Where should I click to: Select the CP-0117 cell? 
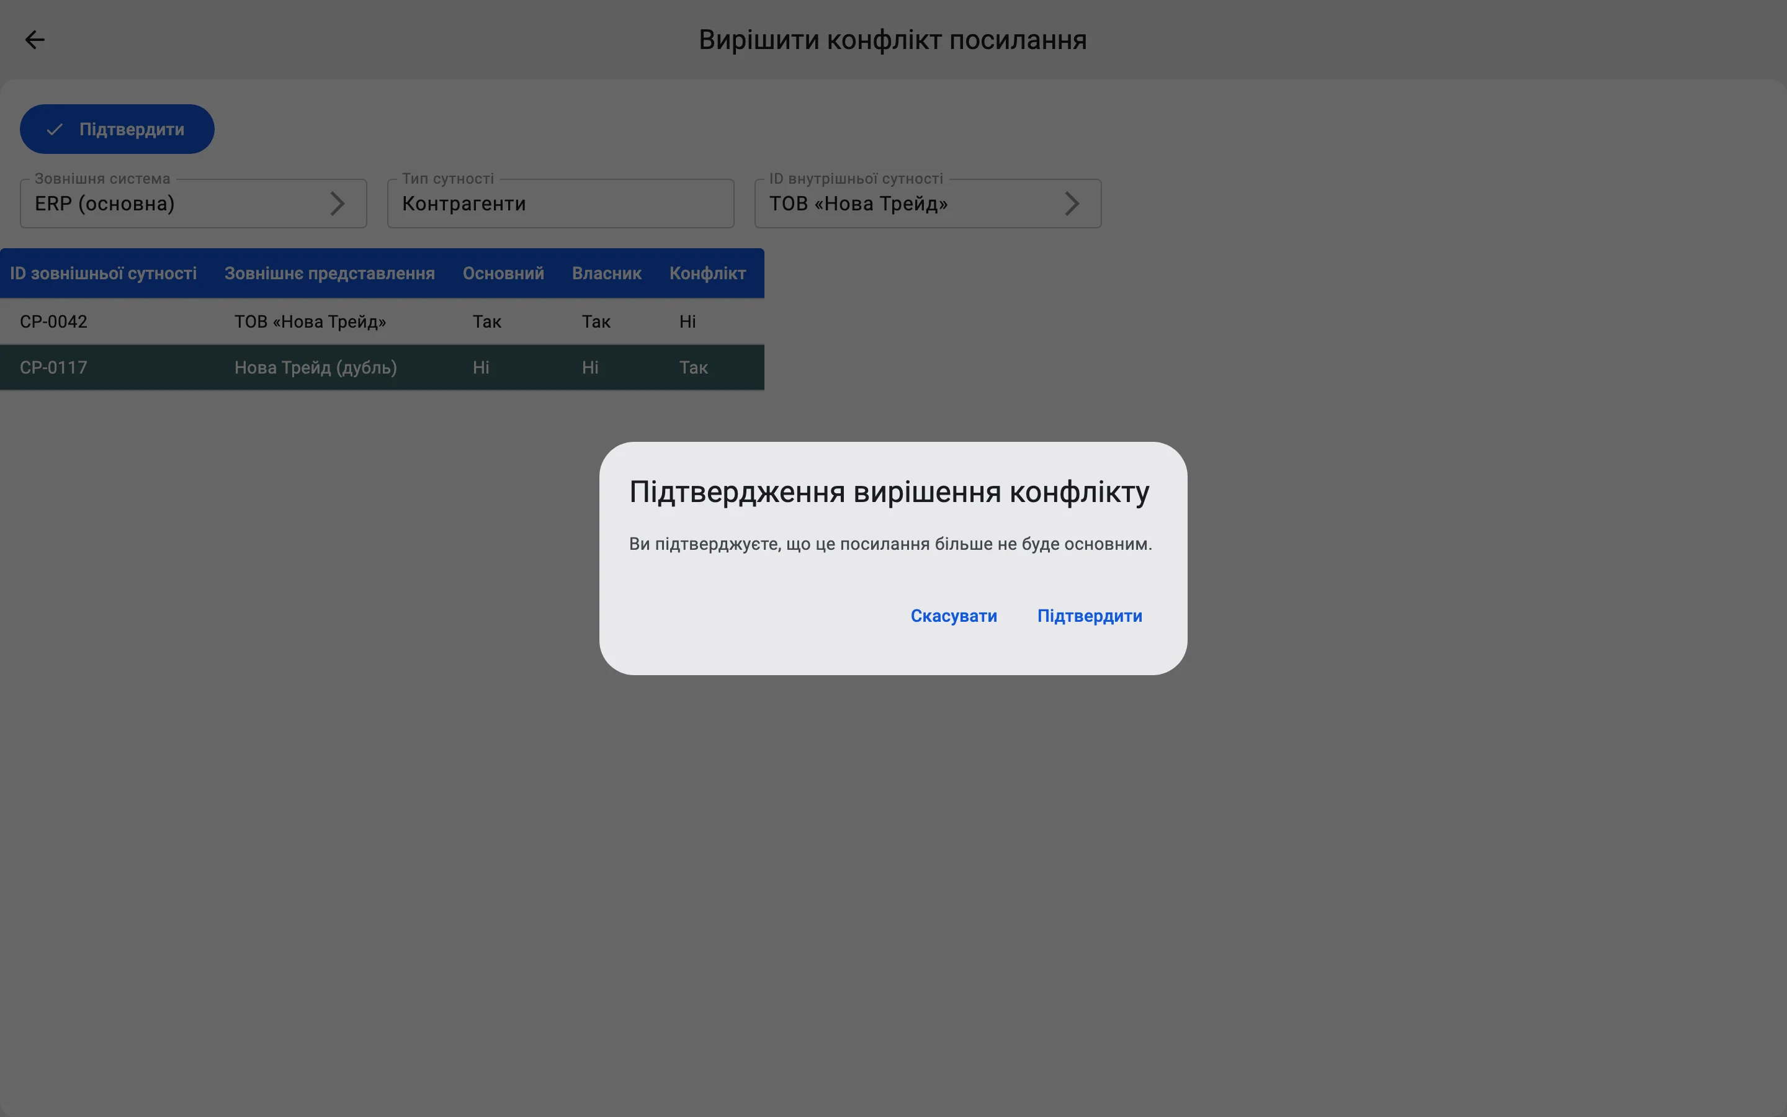(x=53, y=367)
